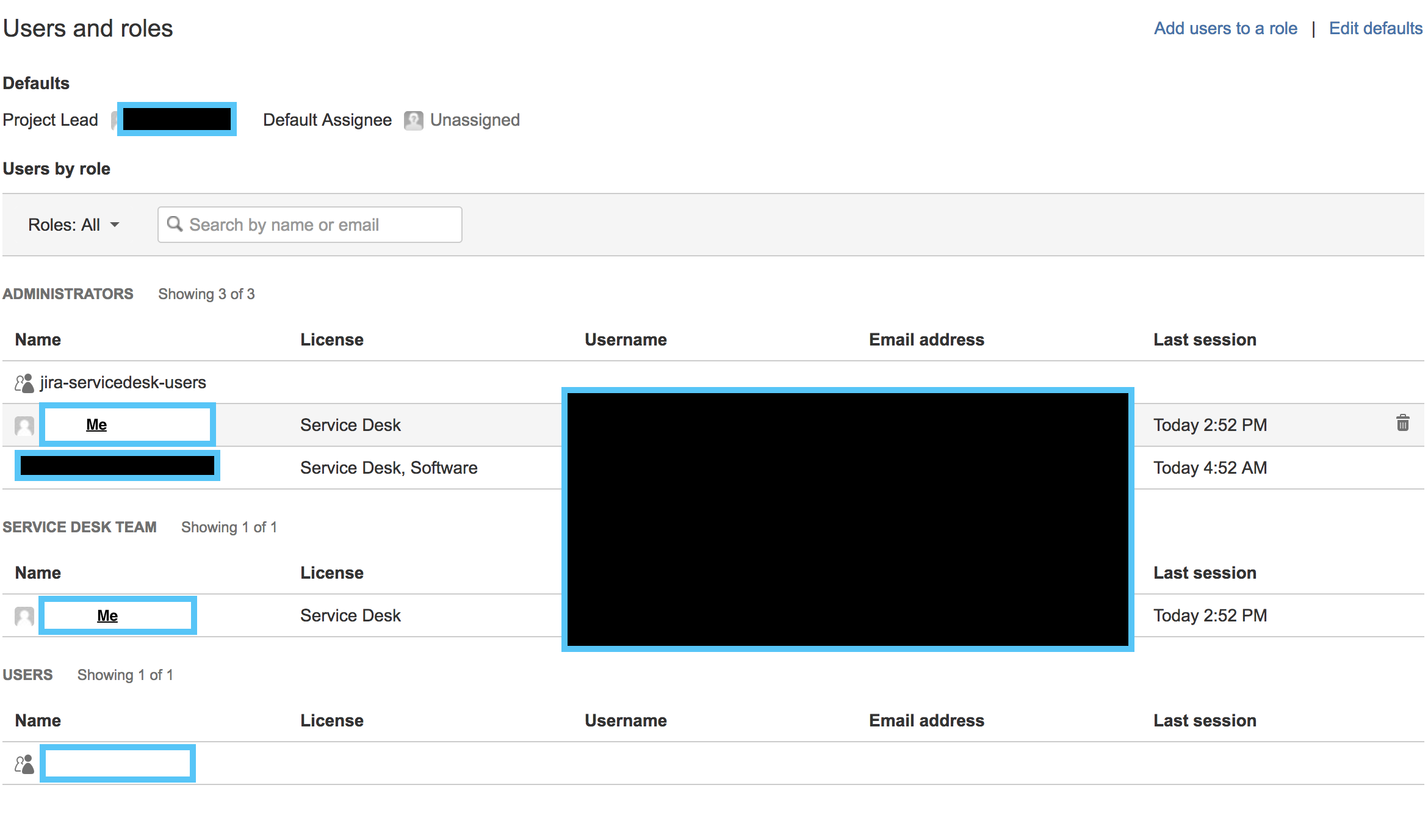Open Me profile link in Administrators

point(96,424)
